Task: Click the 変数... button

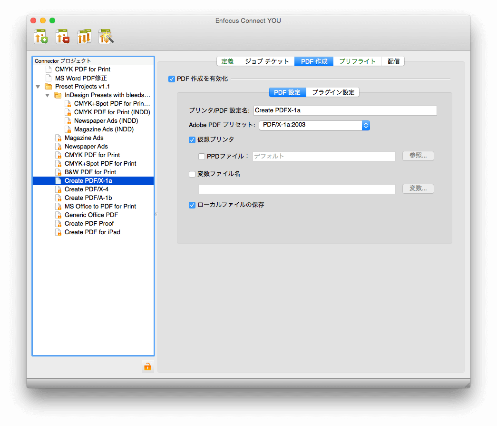Action: tap(418, 189)
